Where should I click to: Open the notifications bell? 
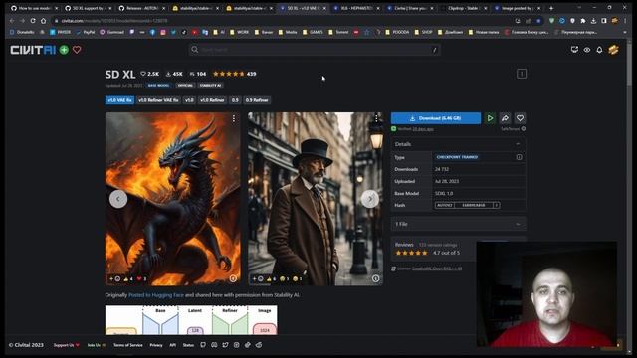point(599,50)
